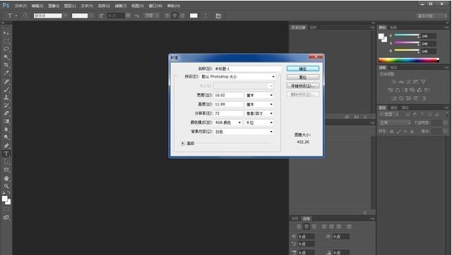Select the Eraser tool
452x255 pixels.
point(6,113)
